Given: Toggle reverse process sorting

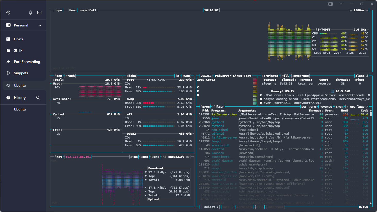Looking at the screenshot, I should [x=326, y=107].
